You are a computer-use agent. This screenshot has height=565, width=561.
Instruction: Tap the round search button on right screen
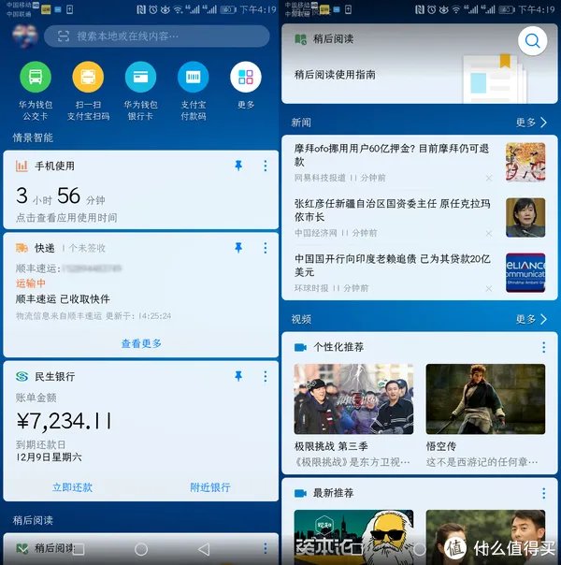[x=532, y=41]
